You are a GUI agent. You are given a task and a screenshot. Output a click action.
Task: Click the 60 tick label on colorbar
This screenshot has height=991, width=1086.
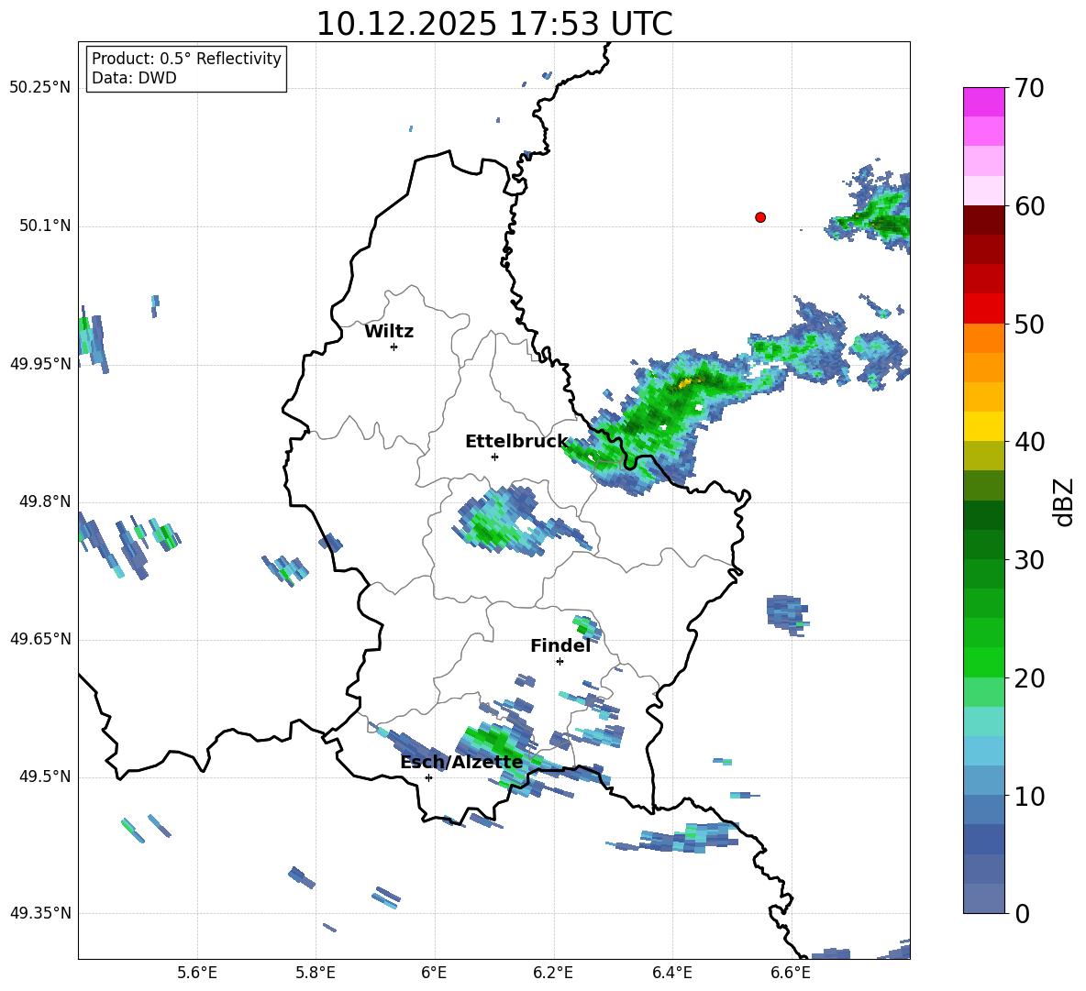point(1029,206)
